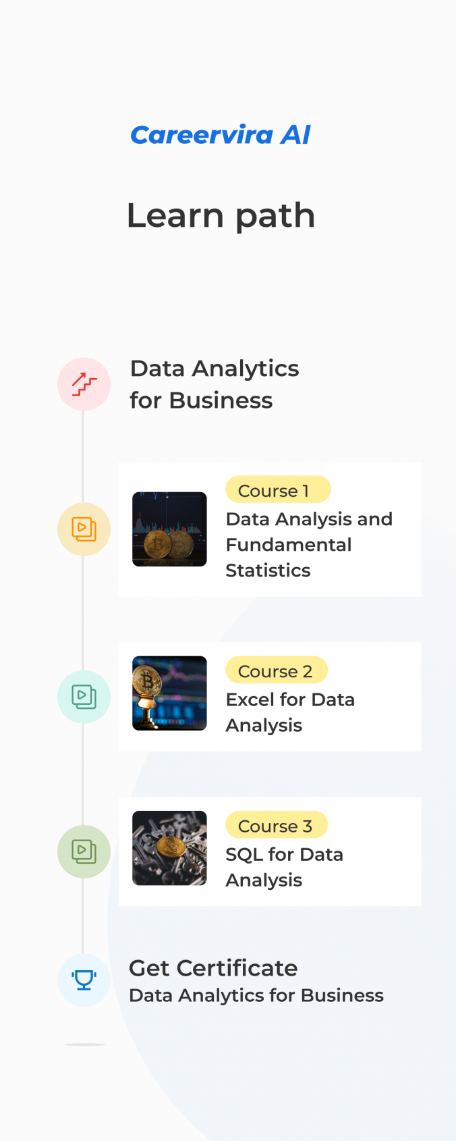Open Data Analysis and Fundamental Statistics title
This screenshot has height=1141, width=456.
click(x=308, y=545)
